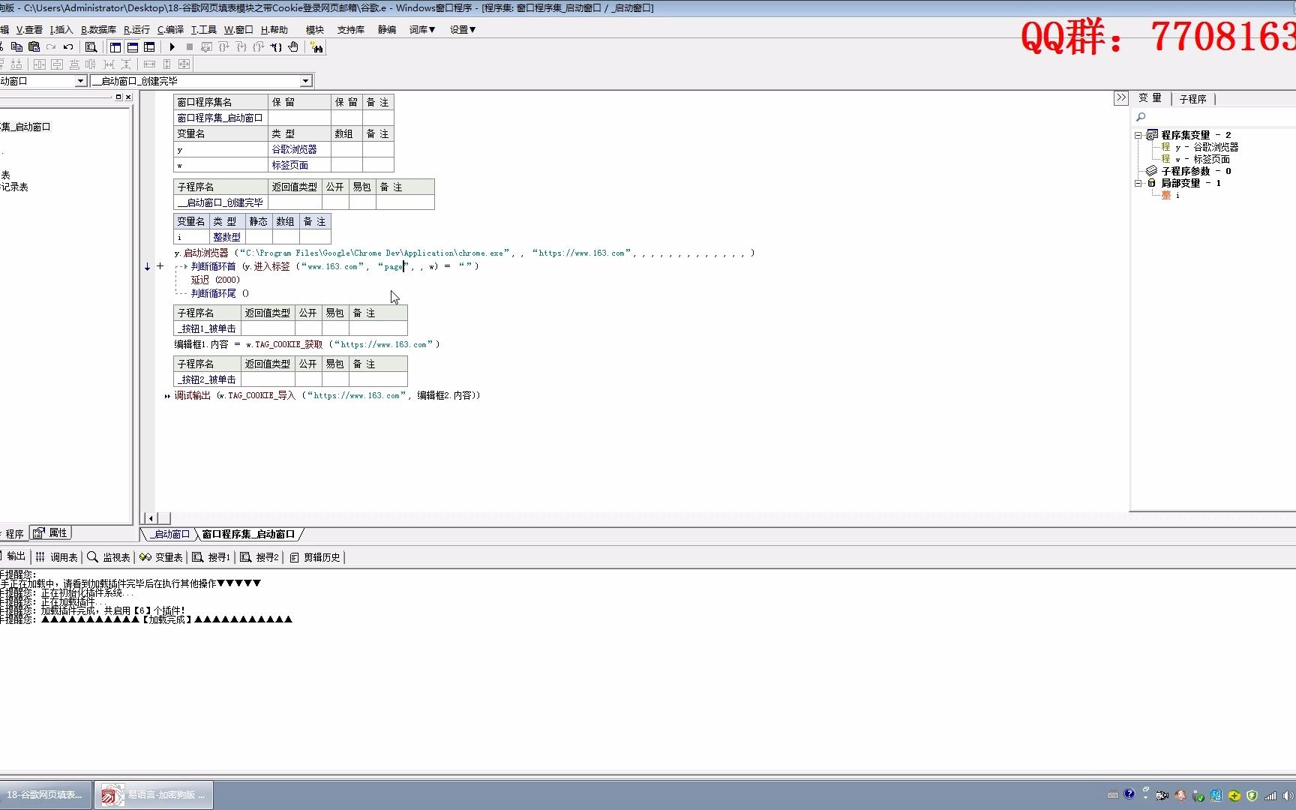Click the Run (play) button
Image resolution: width=1296 pixels, height=810 pixels.
(172, 46)
